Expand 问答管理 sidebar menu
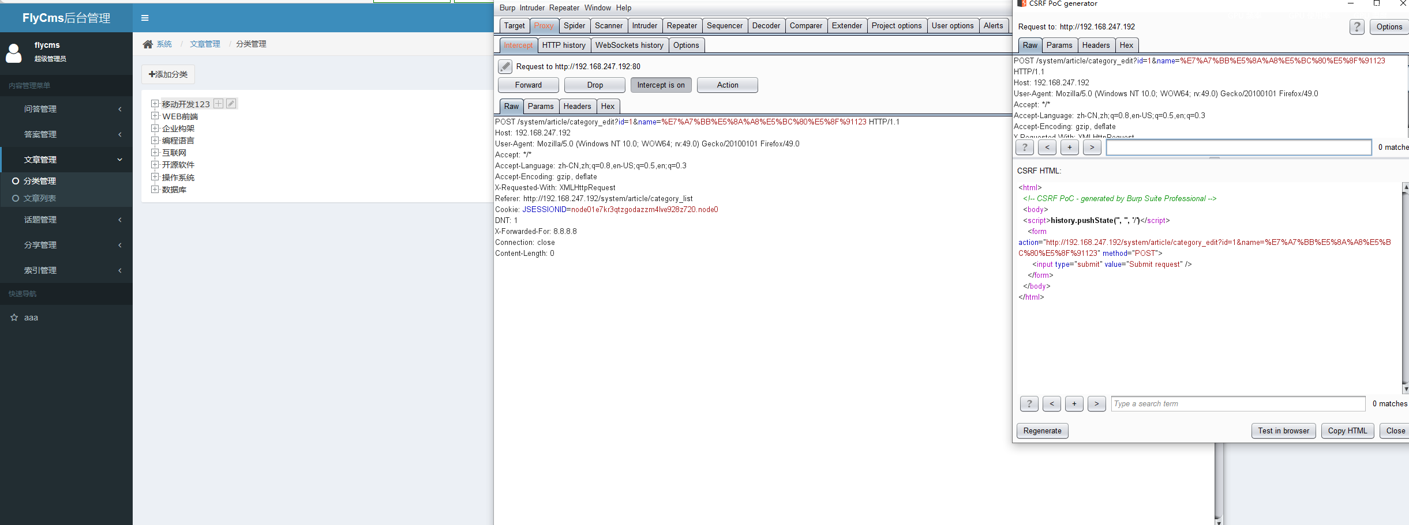1409x525 pixels. click(66, 109)
